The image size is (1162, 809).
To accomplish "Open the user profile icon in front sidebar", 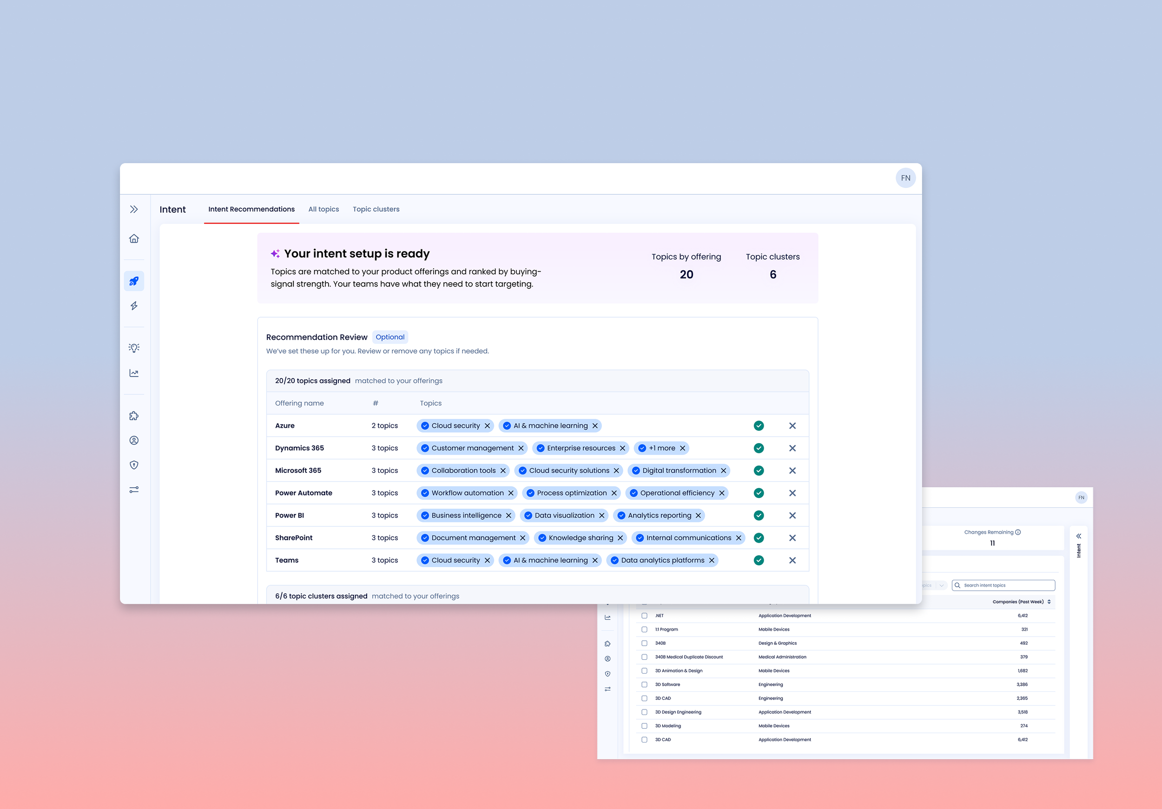I will [x=133, y=440].
